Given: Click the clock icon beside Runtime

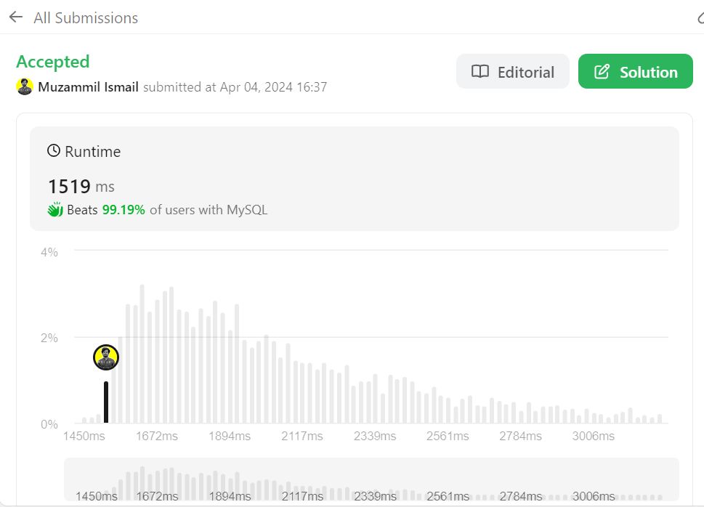Looking at the screenshot, I should [54, 150].
